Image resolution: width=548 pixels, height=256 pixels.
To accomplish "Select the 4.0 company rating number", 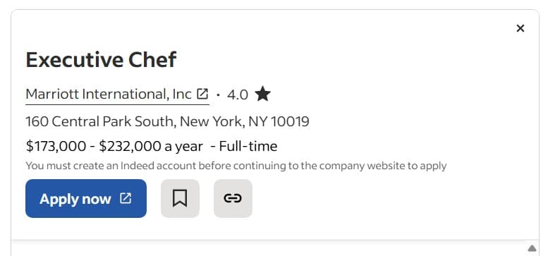I will coord(238,95).
